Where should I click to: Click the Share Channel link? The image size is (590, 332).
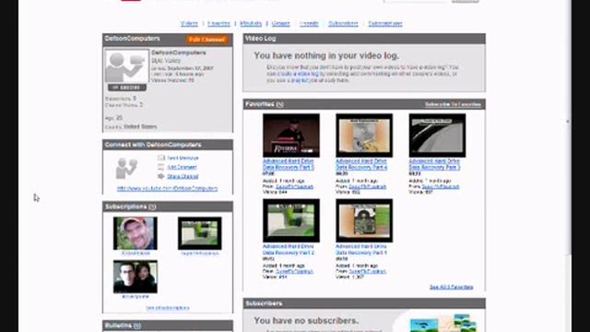(183, 176)
